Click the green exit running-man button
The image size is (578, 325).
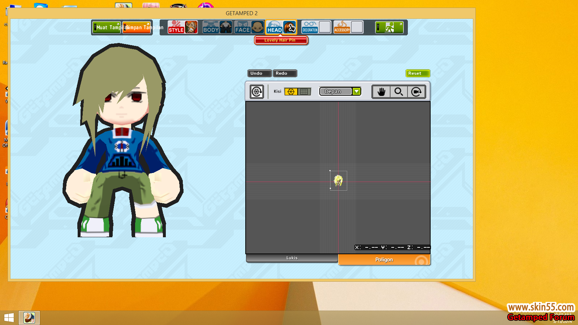[389, 27]
